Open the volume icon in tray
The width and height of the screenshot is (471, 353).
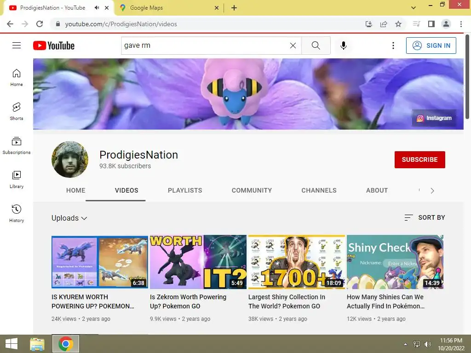coord(427,344)
